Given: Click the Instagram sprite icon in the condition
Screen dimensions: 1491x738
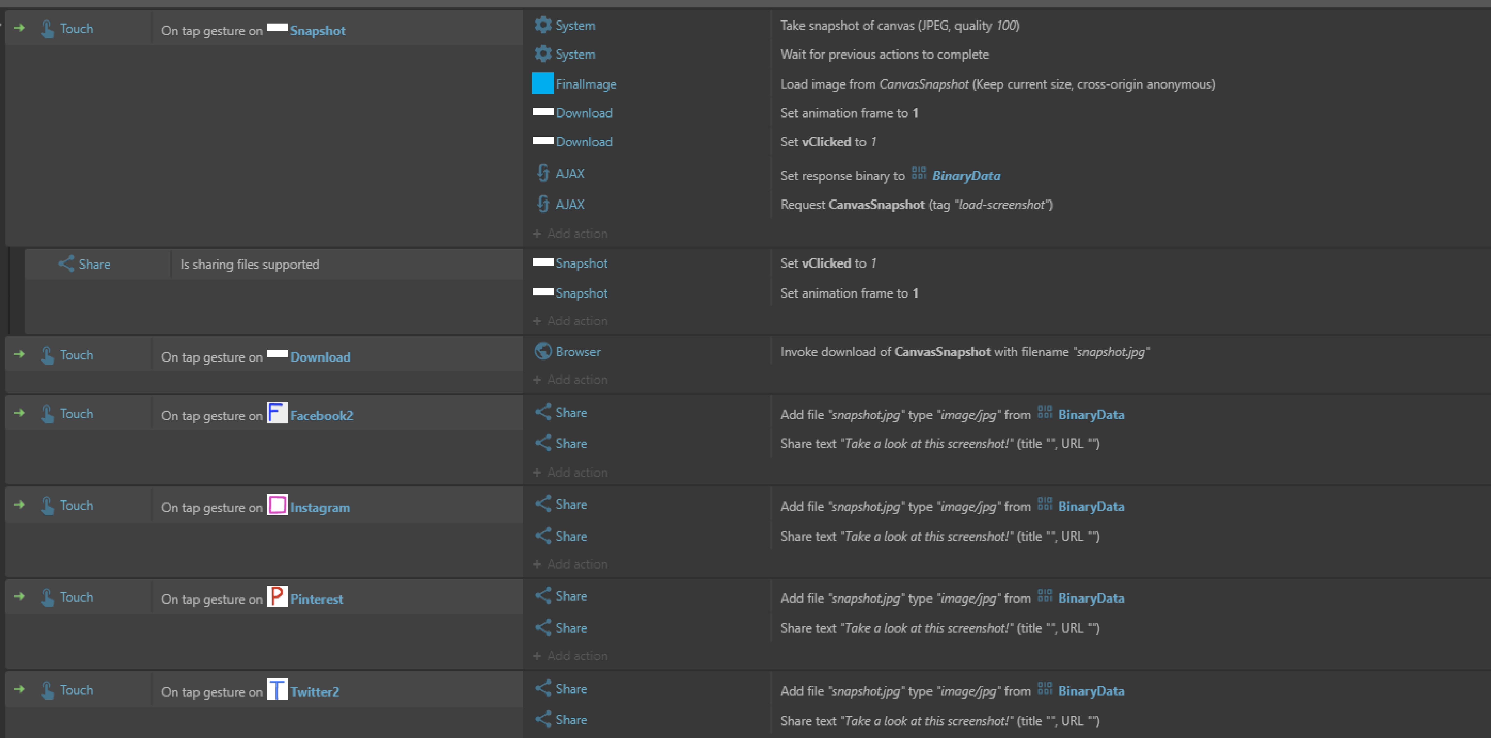Looking at the screenshot, I should [x=277, y=505].
